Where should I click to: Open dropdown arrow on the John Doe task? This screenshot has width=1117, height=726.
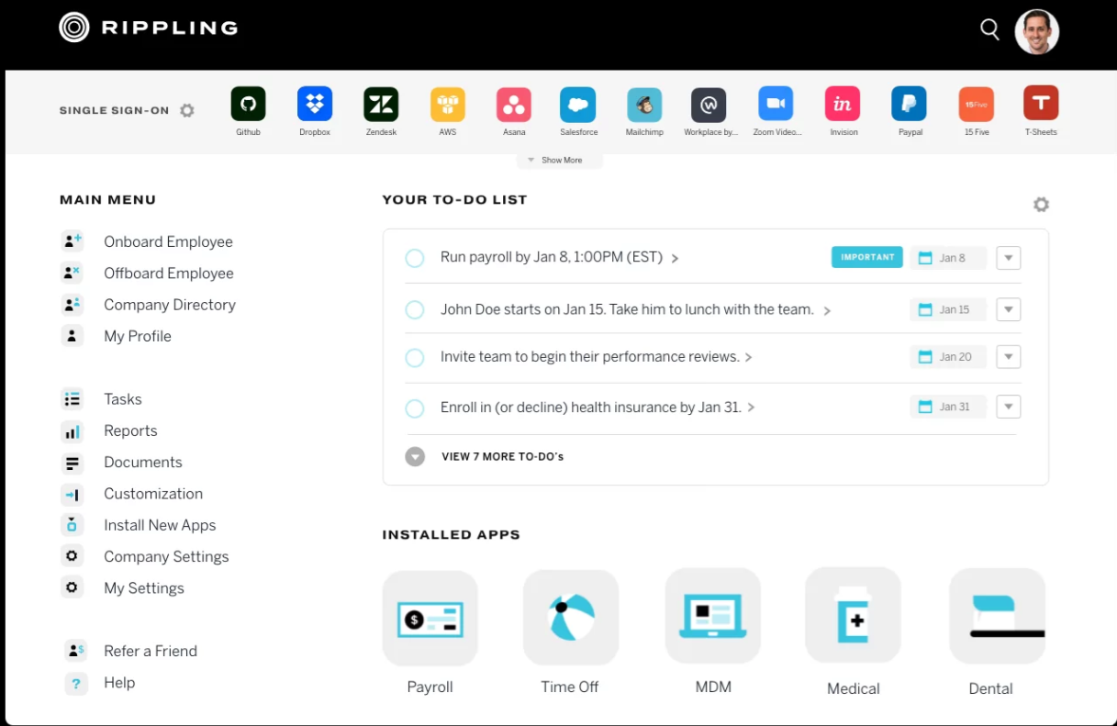pos(1009,309)
